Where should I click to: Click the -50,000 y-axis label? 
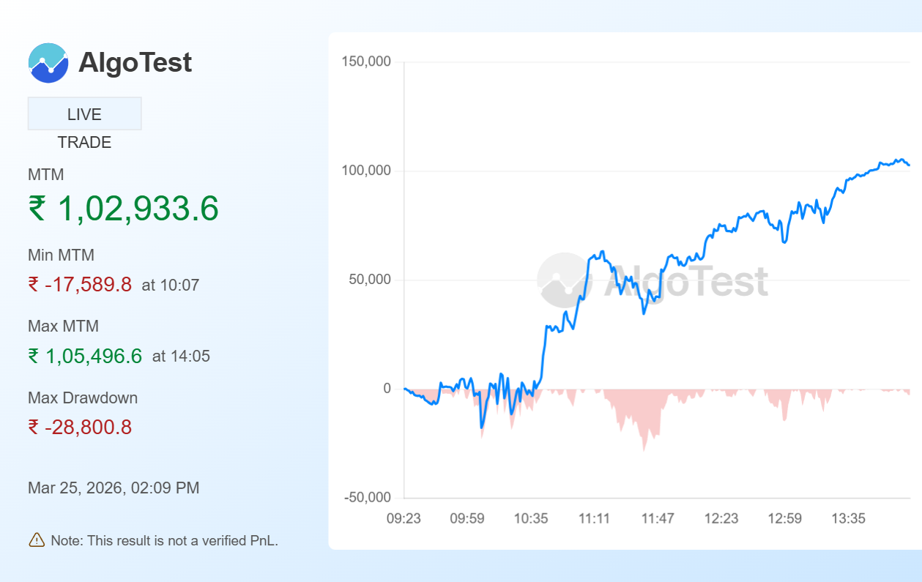[x=366, y=498]
